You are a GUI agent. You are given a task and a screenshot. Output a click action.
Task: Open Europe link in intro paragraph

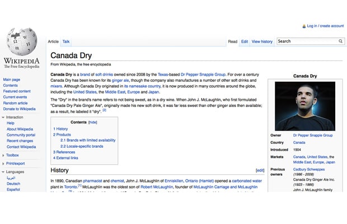tap(133, 92)
